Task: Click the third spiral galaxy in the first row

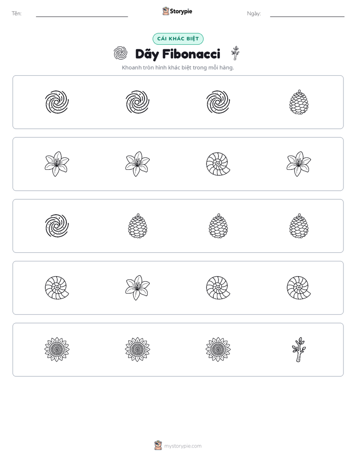Action: (218, 102)
